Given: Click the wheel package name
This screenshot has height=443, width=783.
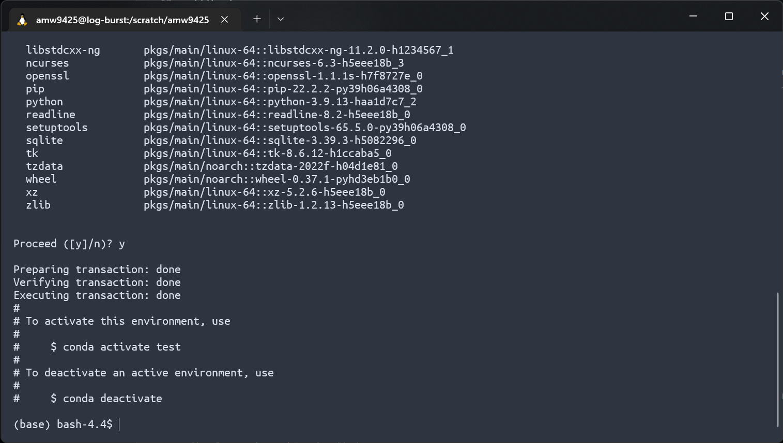Looking at the screenshot, I should pyautogui.click(x=41, y=179).
